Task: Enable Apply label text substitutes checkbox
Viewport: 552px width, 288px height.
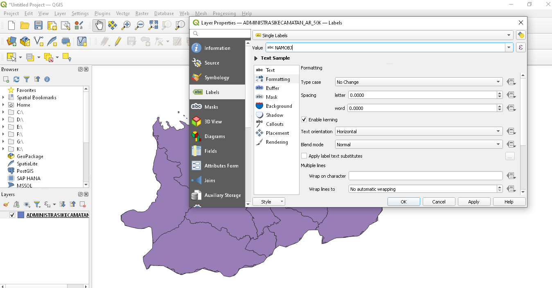Action: tap(304, 156)
